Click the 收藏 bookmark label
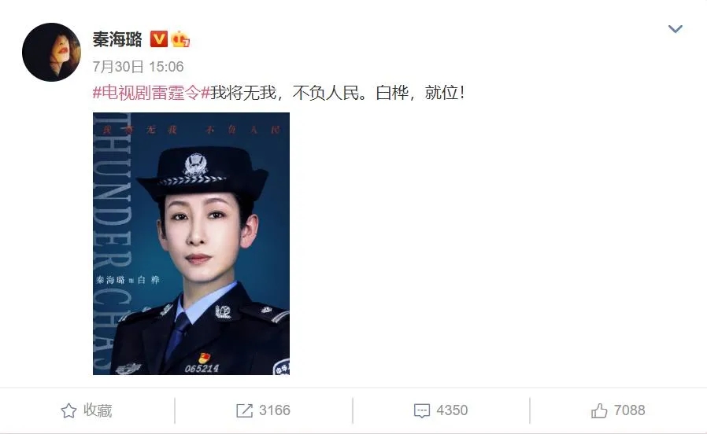 click(98, 410)
